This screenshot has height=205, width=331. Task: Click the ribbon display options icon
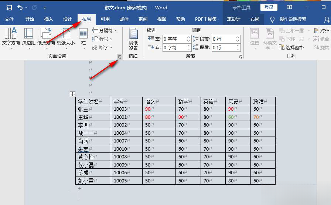click(x=289, y=7)
